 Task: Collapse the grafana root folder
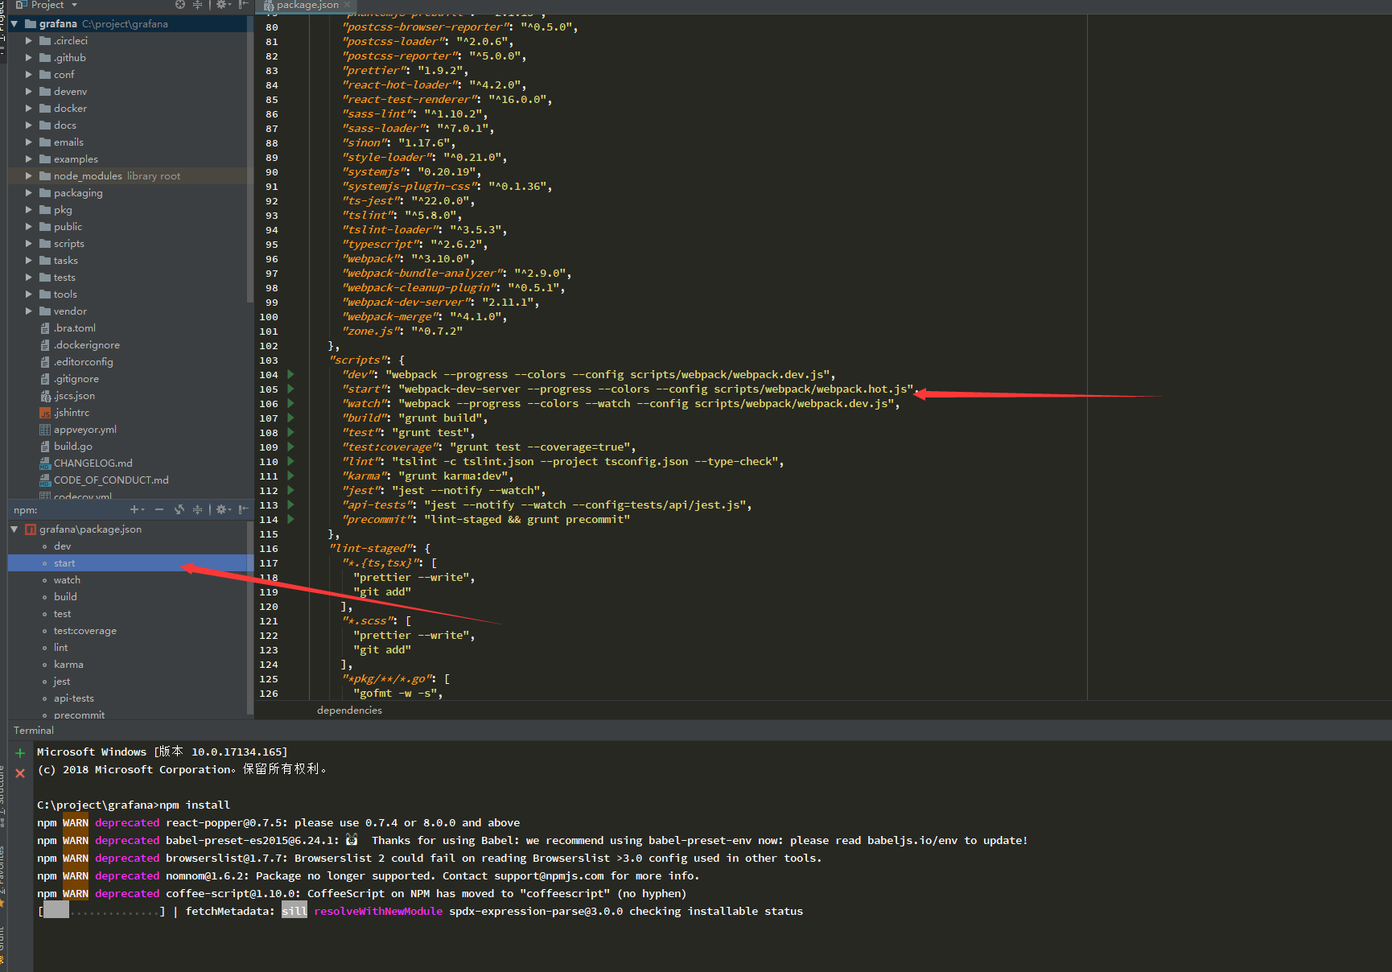[x=14, y=24]
